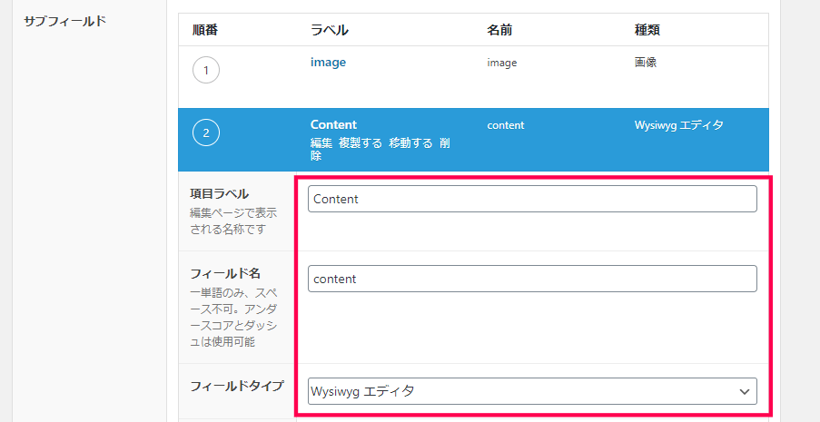Click 編集 link under Content
This screenshot has width=820, height=422.
(x=321, y=142)
